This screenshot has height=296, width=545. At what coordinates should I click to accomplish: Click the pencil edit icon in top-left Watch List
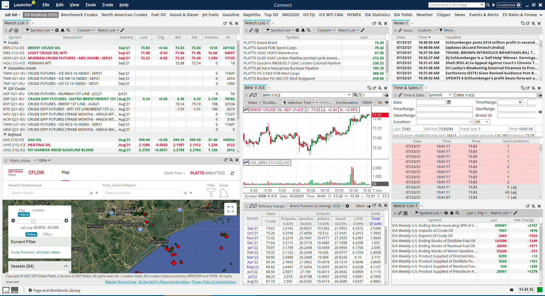point(122,30)
